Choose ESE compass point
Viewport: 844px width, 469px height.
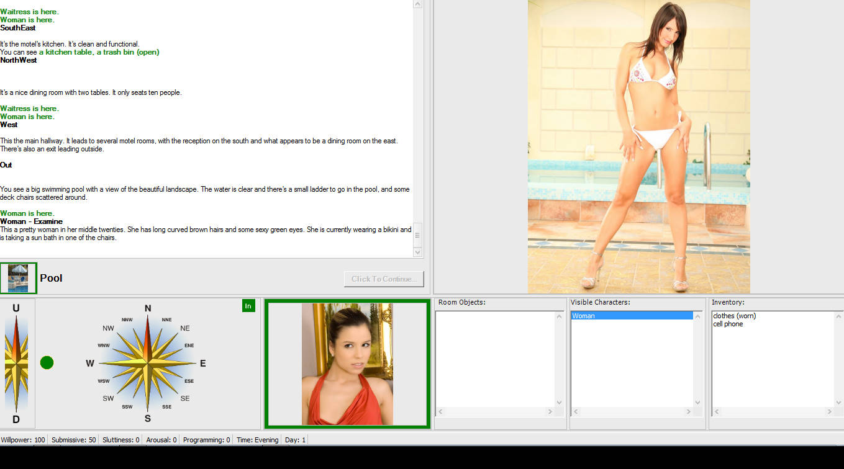189,381
